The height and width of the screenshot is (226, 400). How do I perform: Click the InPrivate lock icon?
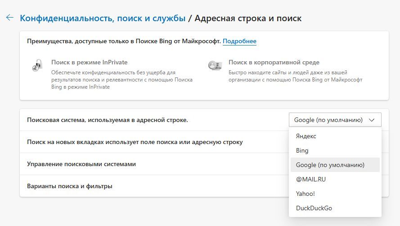tap(37, 65)
